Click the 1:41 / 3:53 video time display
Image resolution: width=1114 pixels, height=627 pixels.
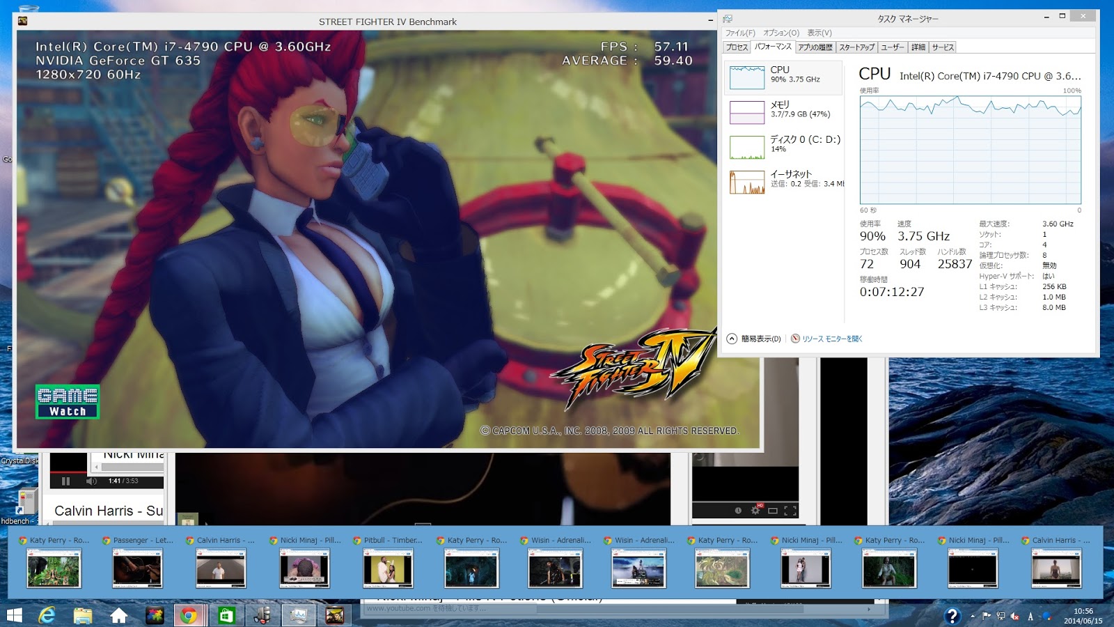(x=123, y=481)
